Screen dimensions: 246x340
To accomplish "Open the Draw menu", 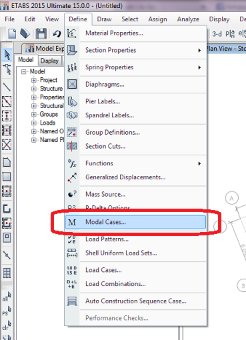I will pyautogui.click(x=104, y=19).
